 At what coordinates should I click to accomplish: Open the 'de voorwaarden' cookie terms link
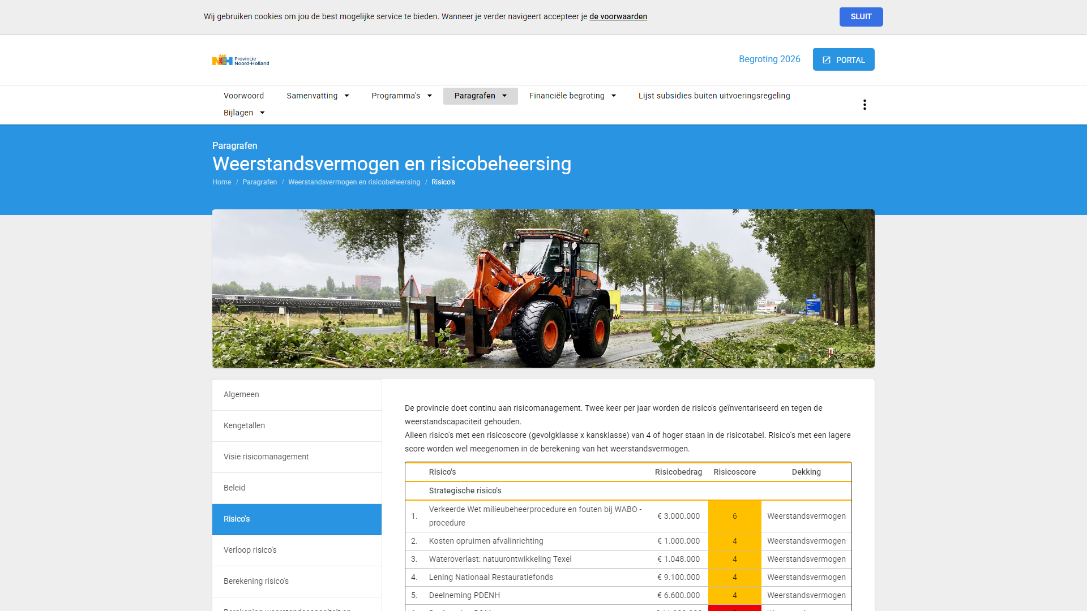(618, 17)
